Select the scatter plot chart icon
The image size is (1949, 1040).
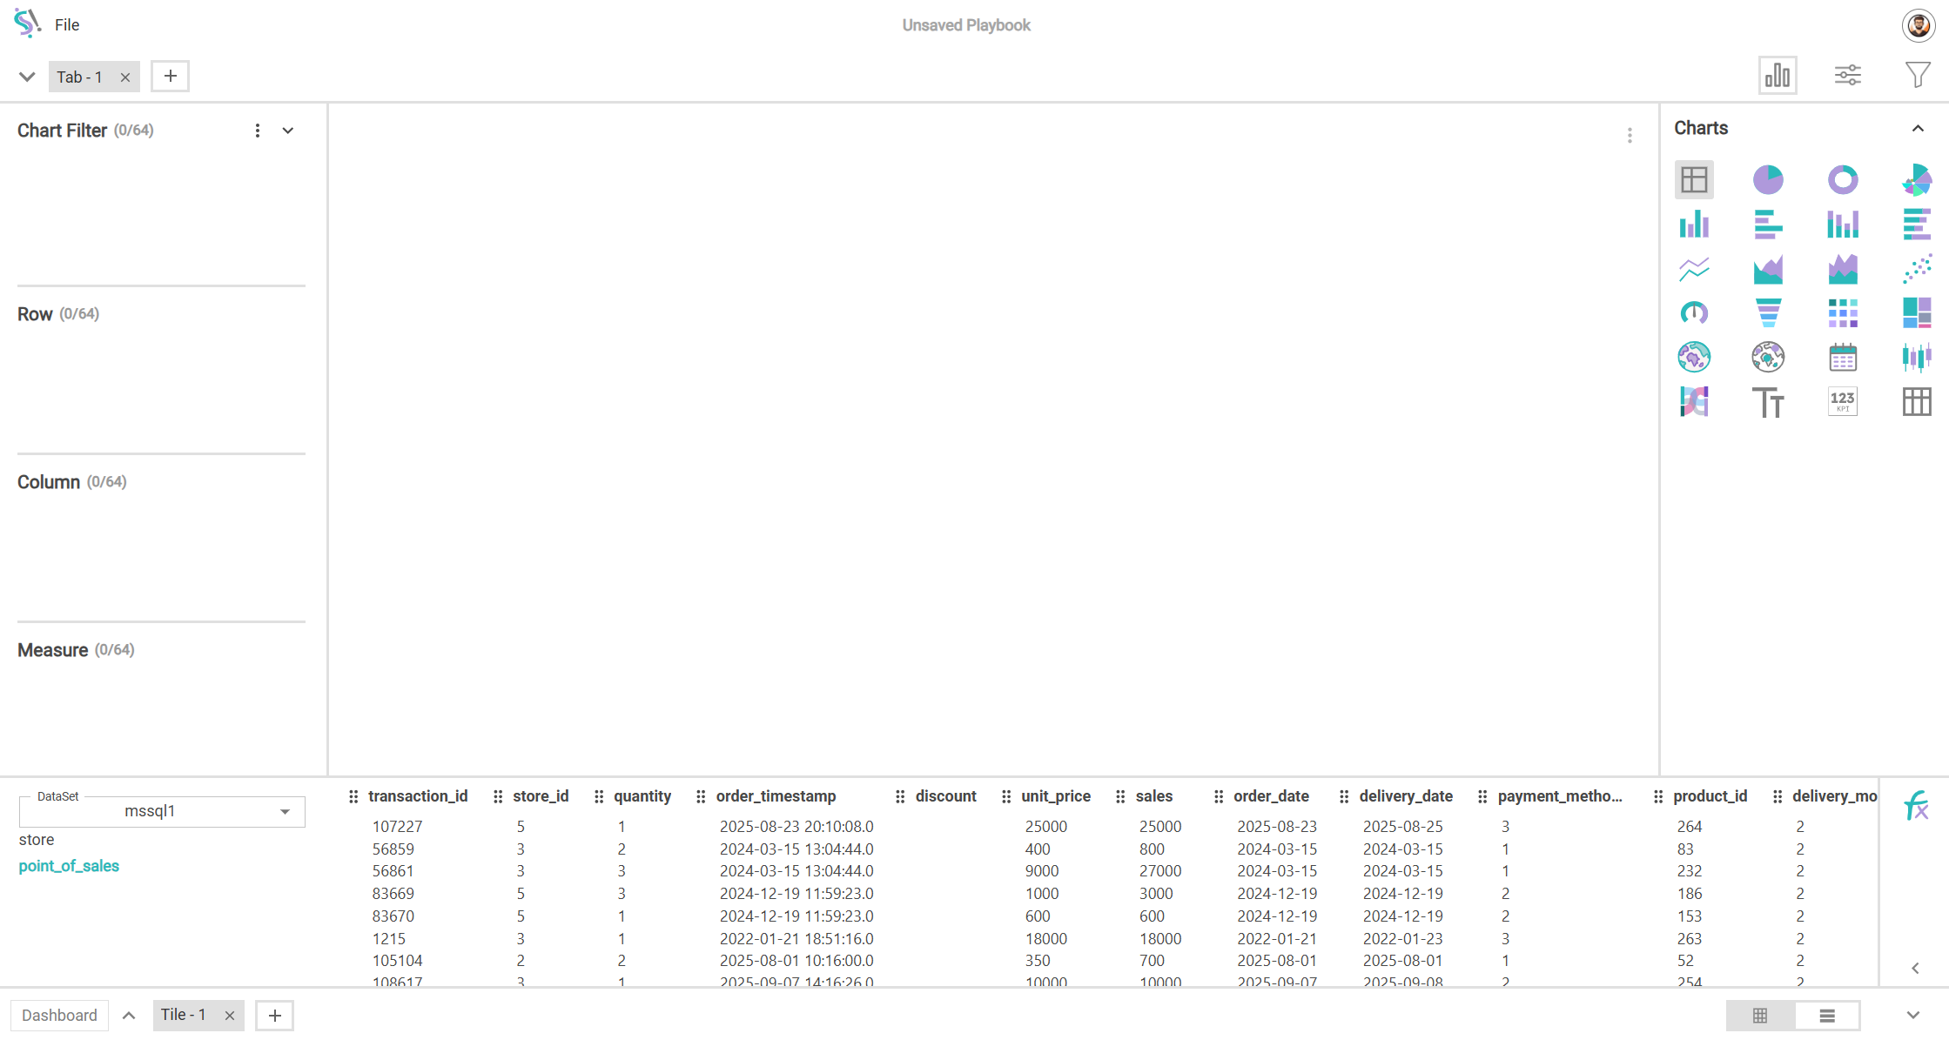(1916, 269)
